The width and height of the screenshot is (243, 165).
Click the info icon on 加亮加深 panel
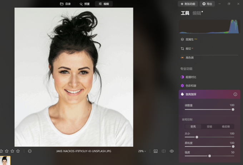coord(235,94)
